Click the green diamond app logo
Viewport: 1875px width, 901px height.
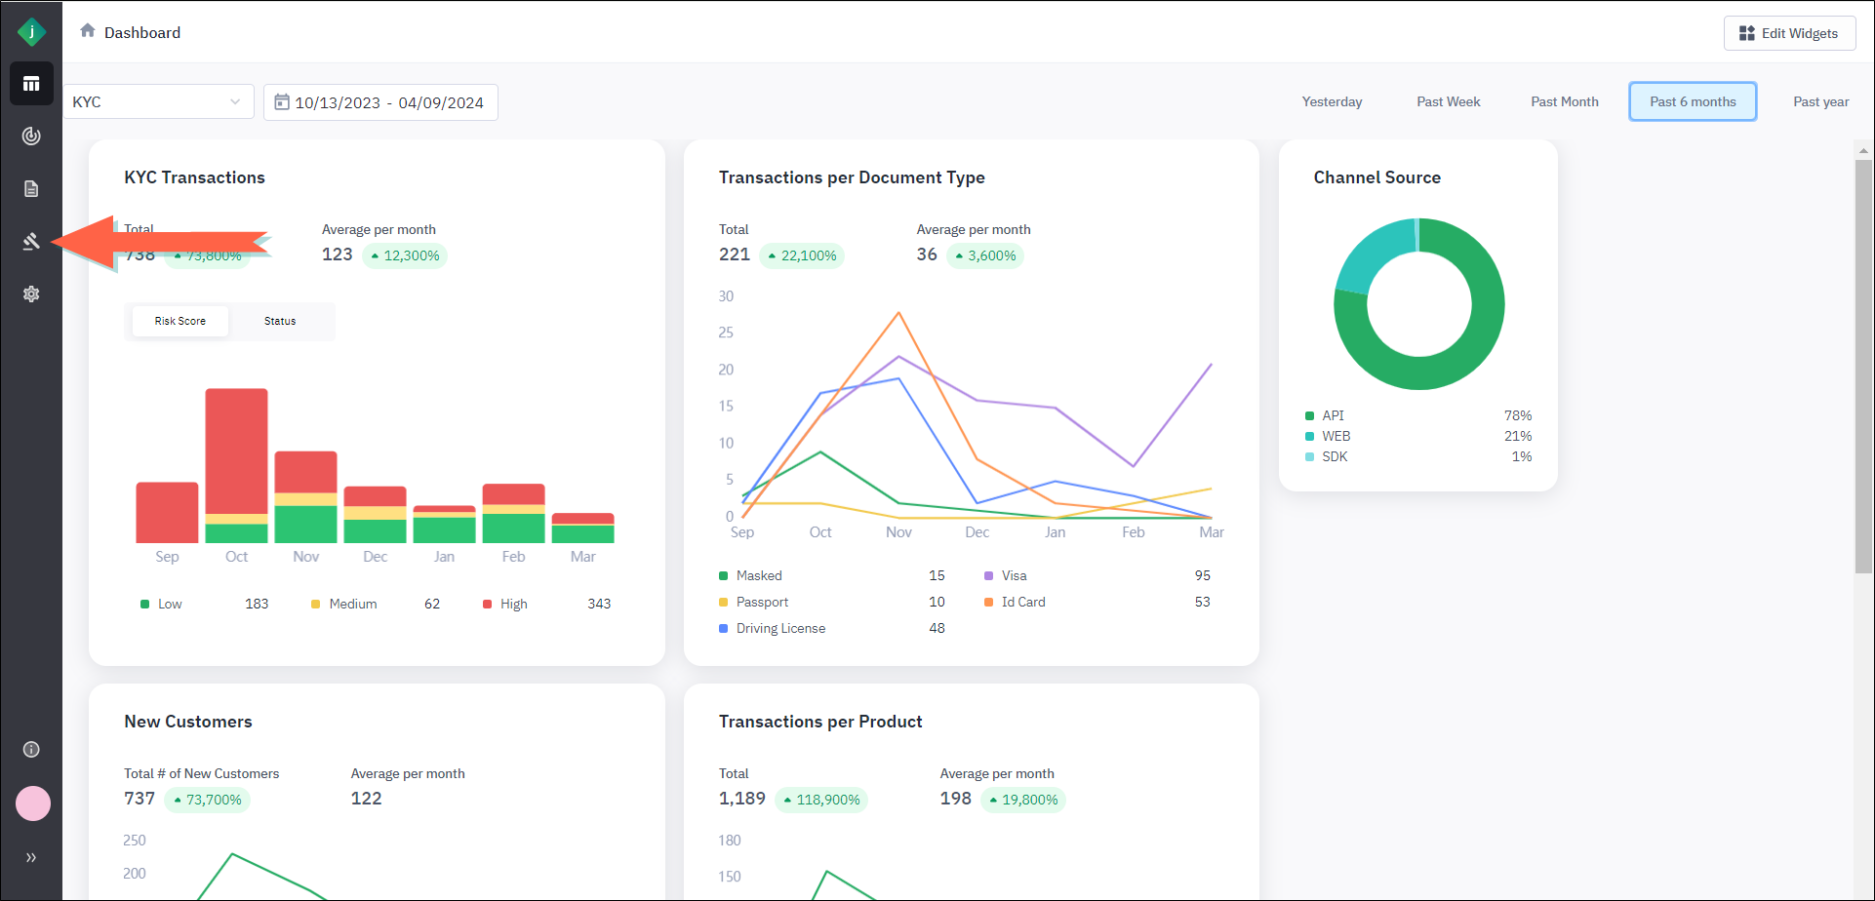tap(31, 32)
